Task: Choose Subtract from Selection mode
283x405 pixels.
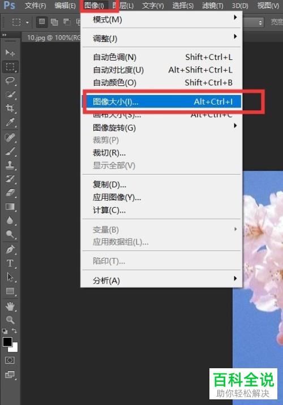Action: click(x=67, y=22)
